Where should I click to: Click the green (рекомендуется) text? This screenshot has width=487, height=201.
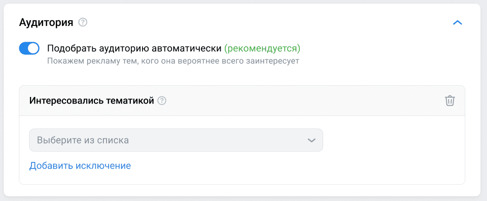pyautogui.click(x=262, y=48)
